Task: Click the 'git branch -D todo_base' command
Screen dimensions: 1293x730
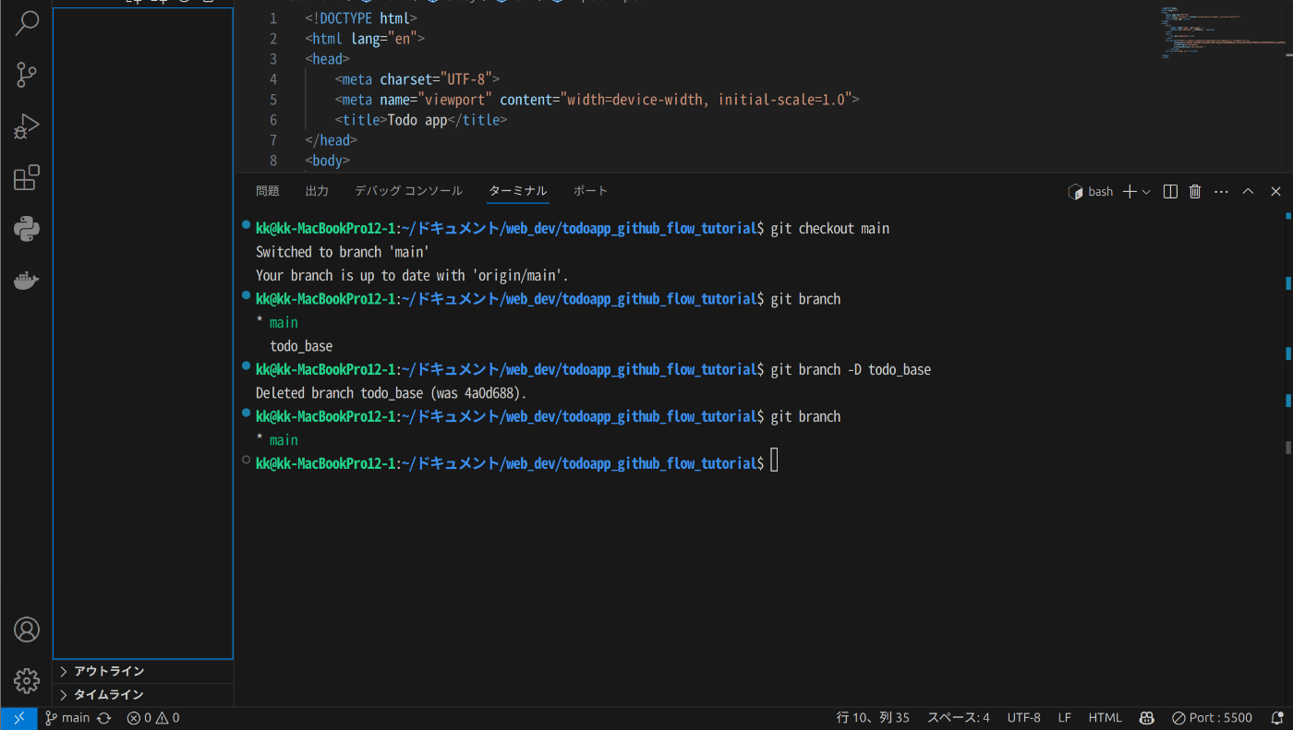Action: point(851,369)
